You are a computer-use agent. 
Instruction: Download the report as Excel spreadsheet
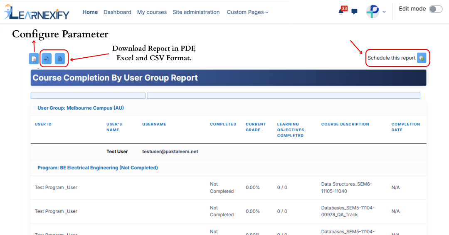(x=59, y=59)
